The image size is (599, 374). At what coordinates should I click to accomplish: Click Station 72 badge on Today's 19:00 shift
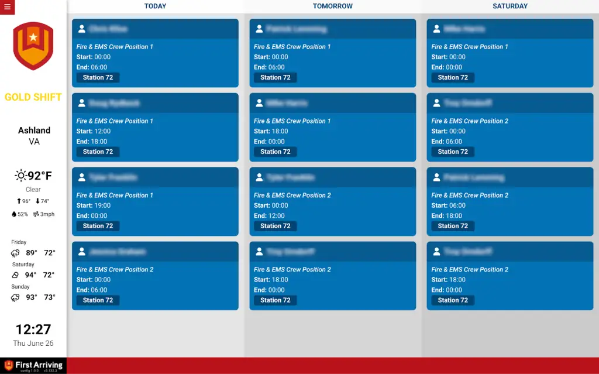(x=98, y=226)
